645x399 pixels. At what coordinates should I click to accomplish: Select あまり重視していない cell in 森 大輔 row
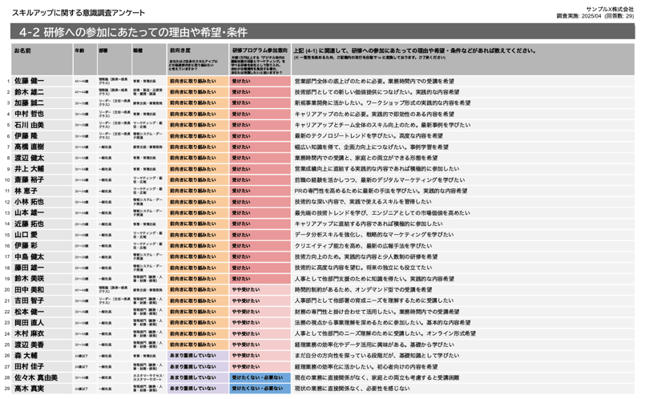pyautogui.click(x=192, y=356)
